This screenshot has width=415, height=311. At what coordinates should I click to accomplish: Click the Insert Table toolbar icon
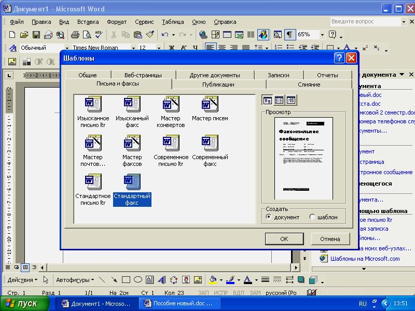227,35
